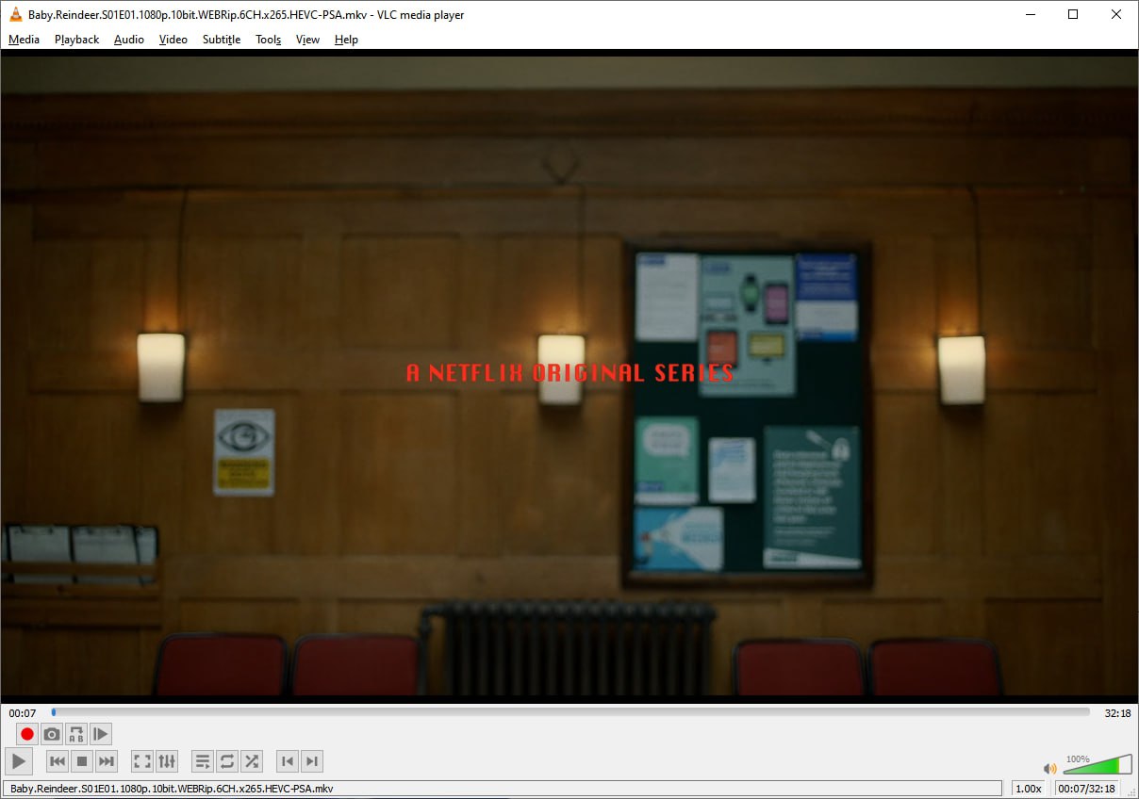Take a snapshot with the camera icon

(x=52, y=734)
